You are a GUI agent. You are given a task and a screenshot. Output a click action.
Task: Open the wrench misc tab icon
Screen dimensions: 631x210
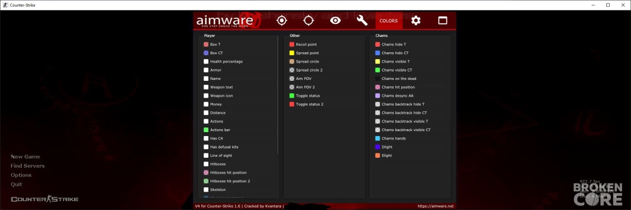[x=362, y=20]
